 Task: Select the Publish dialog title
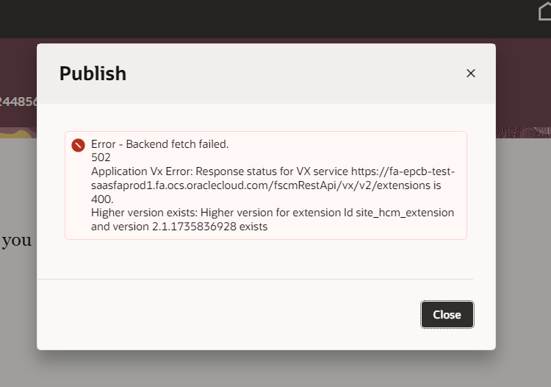[x=93, y=74]
